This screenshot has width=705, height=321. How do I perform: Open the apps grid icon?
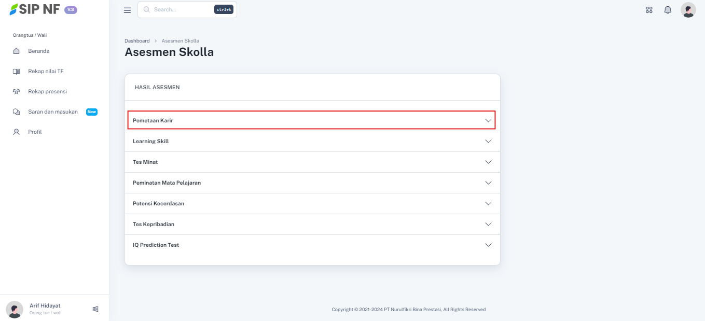click(x=649, y=10)
